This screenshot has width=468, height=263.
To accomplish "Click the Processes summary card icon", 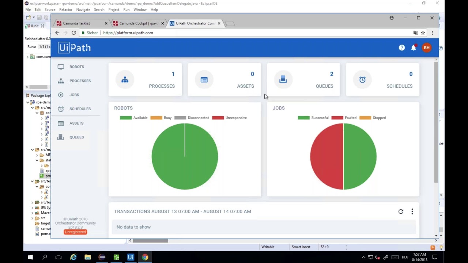I will 125,80.
